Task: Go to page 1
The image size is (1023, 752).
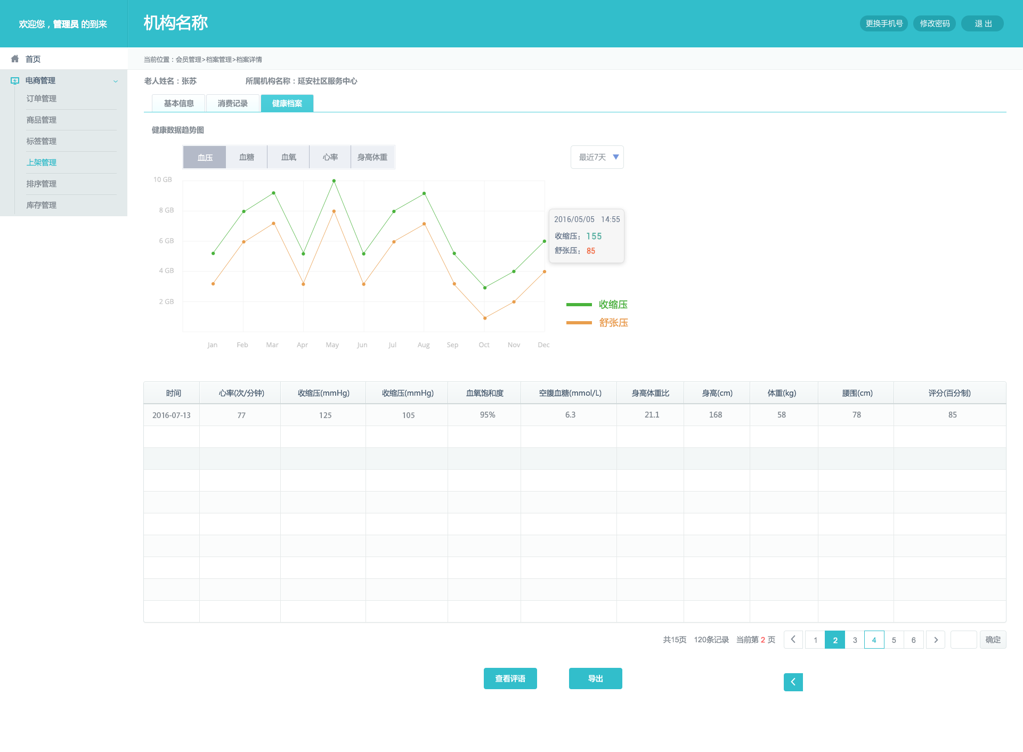Action: [x=815, y=640]
